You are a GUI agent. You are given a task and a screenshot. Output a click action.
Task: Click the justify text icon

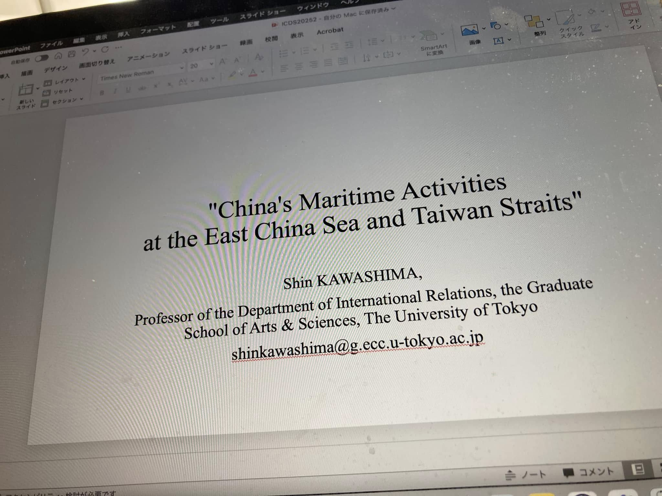coord(328,62)
